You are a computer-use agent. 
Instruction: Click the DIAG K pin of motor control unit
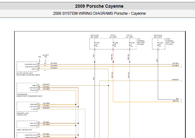pos(34,69)
